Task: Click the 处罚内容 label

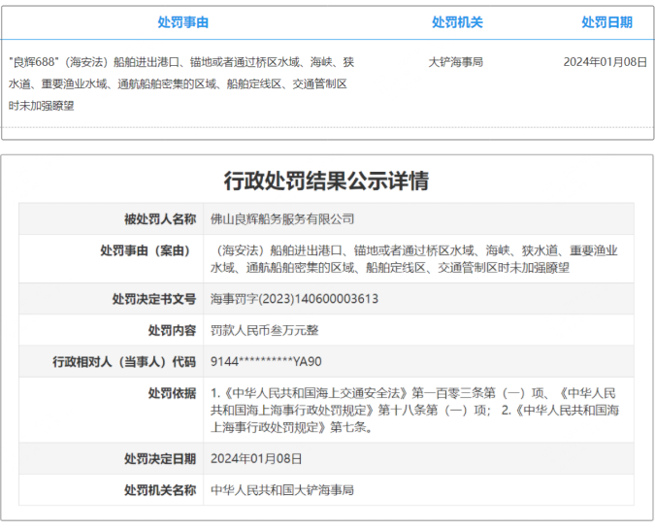Action: [172, 331]
